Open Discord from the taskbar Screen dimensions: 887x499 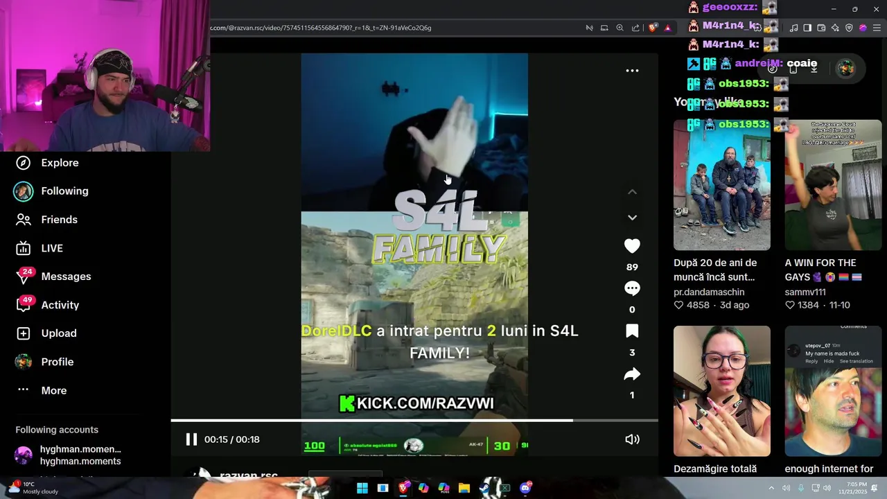coord(526,488)
